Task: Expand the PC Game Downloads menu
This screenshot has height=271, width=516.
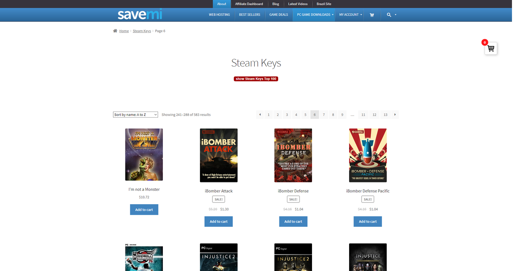Action: tap(314, 15)
